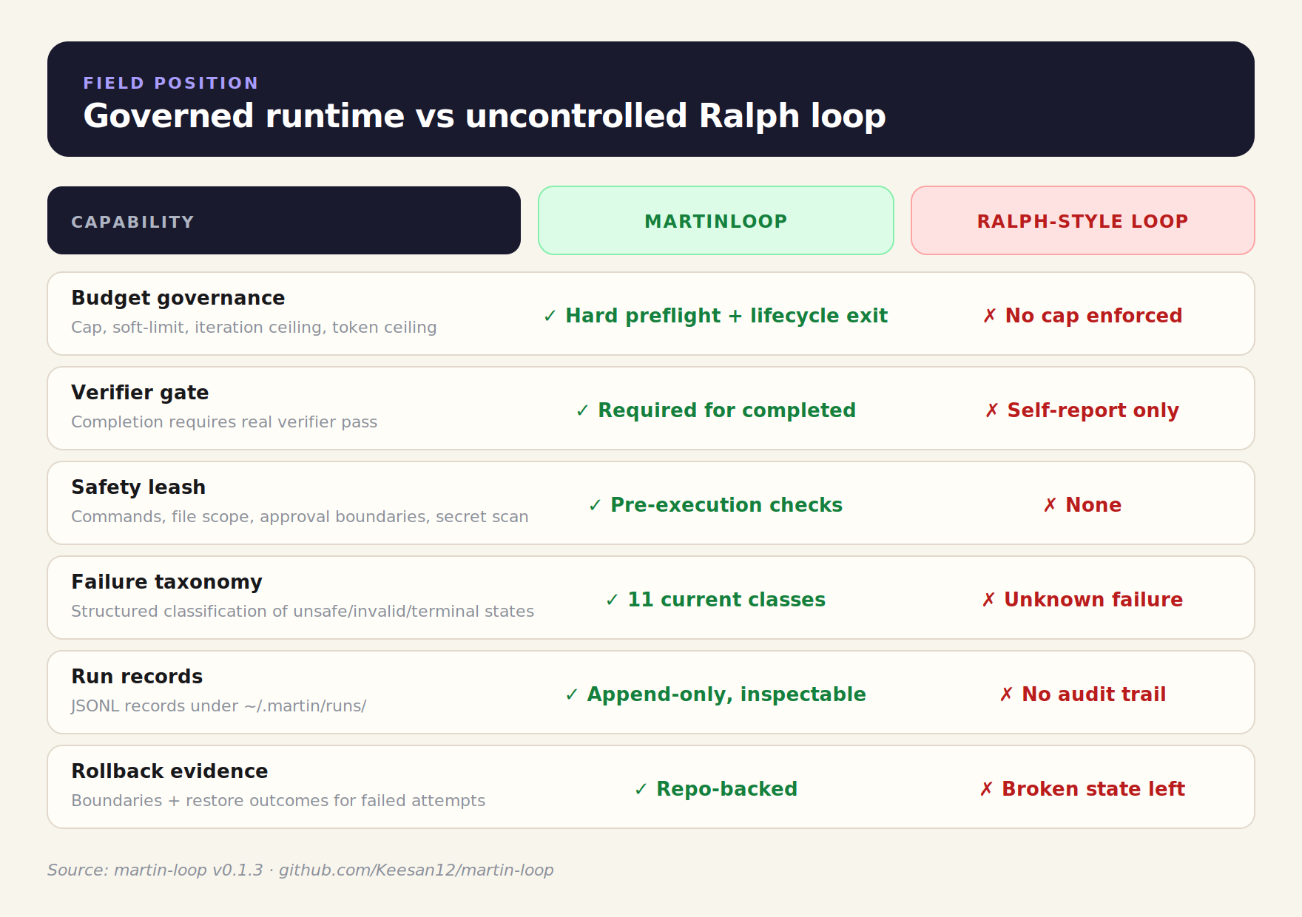Screen dimensions: 1302x917
Task: Click the Run records row title
Action: coord(137,677)
